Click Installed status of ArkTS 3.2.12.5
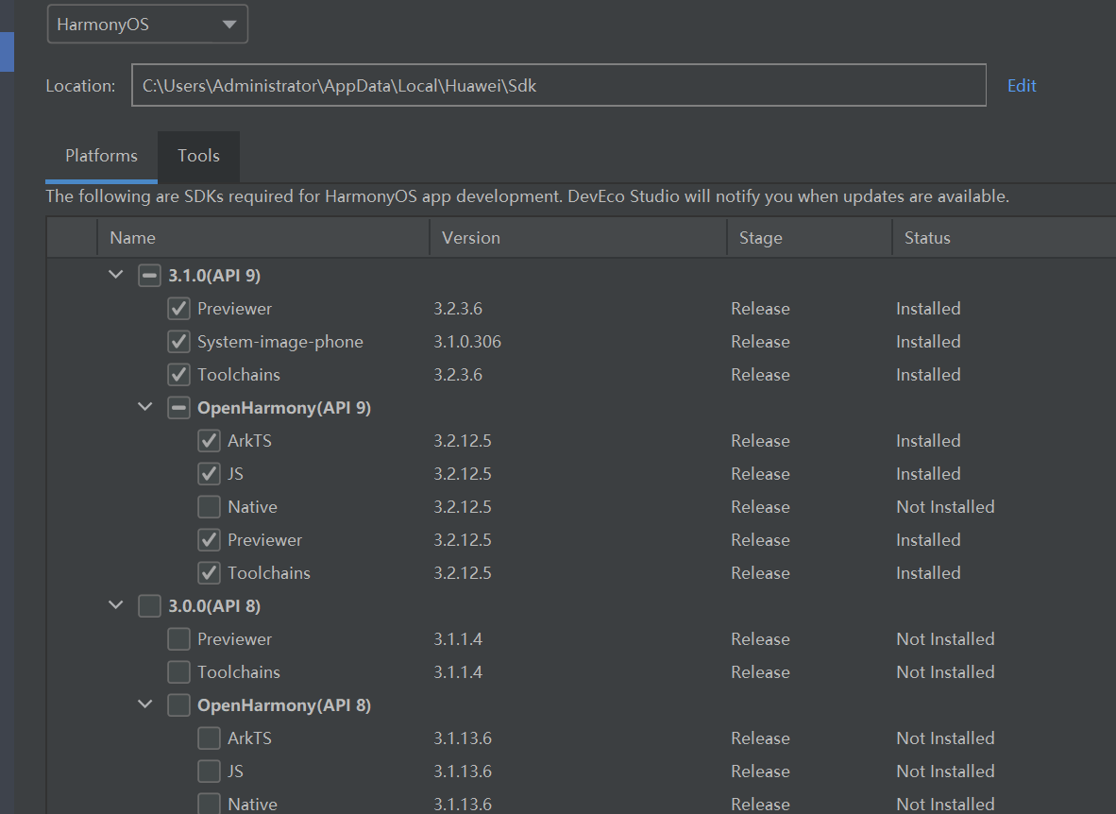 tap(928, 441)
